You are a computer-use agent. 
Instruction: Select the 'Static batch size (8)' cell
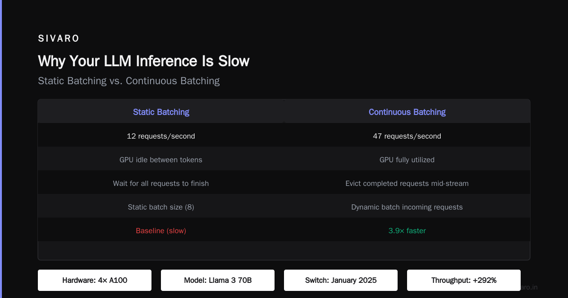coord(161,207)
